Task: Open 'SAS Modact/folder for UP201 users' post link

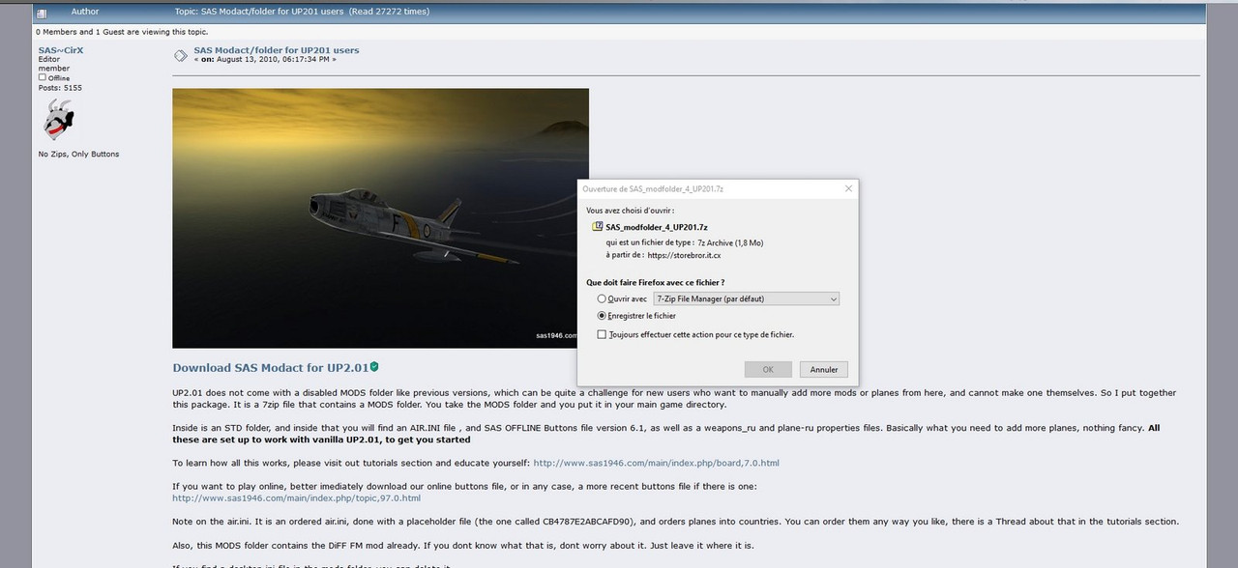Action: [277, 50]
